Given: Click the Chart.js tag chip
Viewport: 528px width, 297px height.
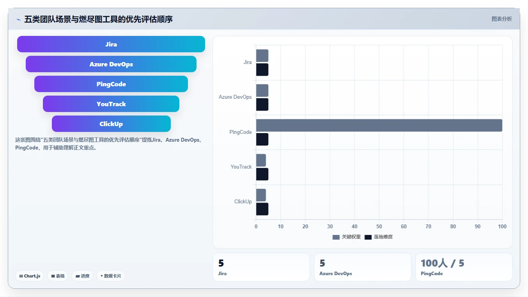Looking at the screenshot, I should 30,276.
